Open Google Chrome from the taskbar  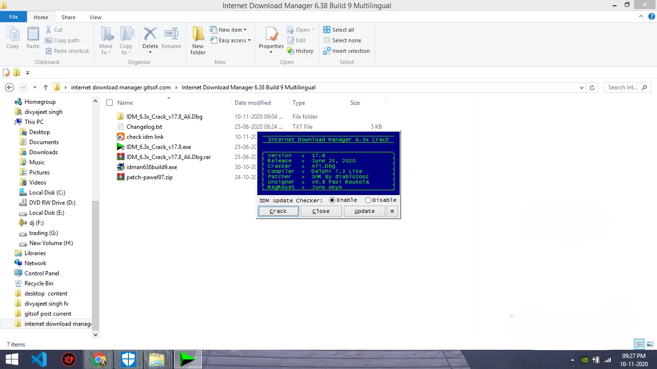[99, 359]
